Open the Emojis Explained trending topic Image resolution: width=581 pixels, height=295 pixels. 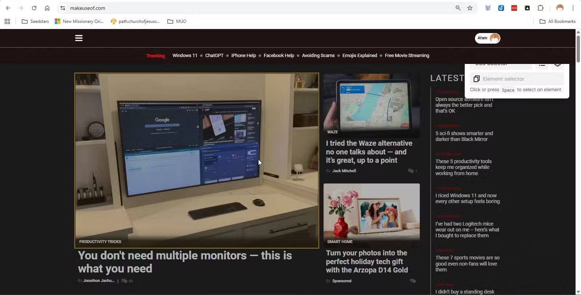pos(359,56)
